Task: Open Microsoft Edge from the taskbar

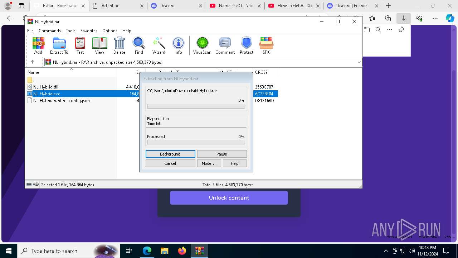Action: (x=147, y=251)
